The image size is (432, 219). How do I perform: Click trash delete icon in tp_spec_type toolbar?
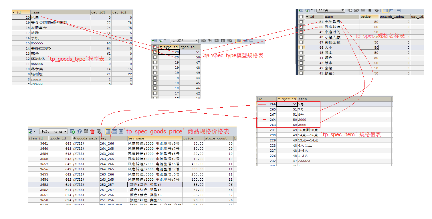point(223,40)
